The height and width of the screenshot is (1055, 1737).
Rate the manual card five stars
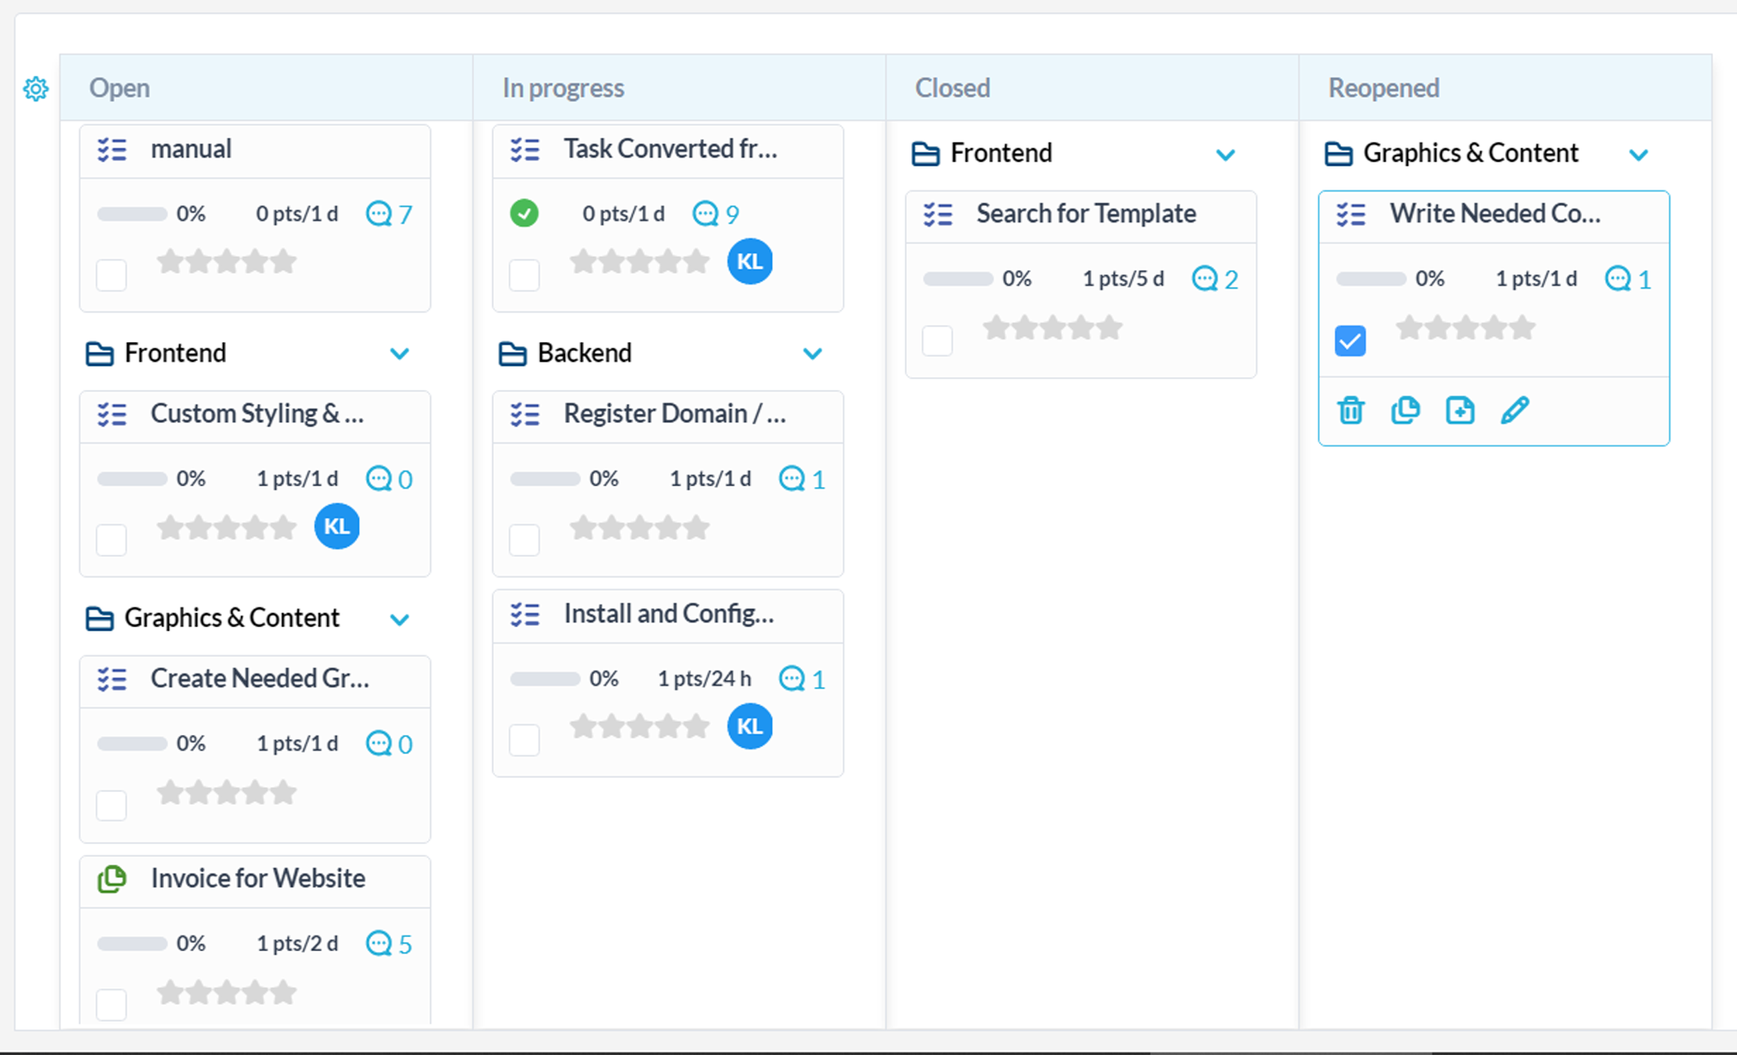(x=283, y=262)
